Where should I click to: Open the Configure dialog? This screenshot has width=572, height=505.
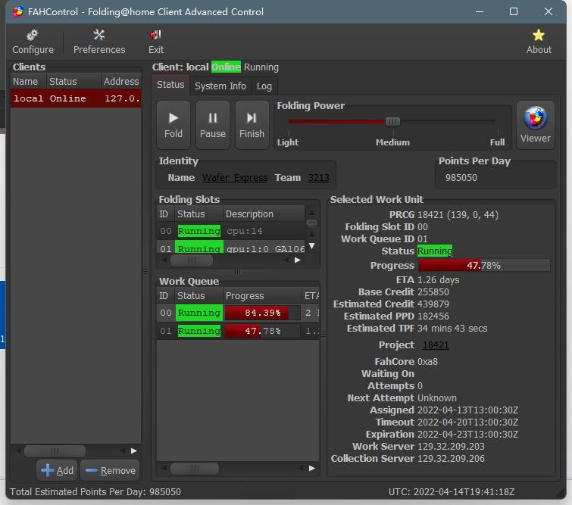pos(33,42)
